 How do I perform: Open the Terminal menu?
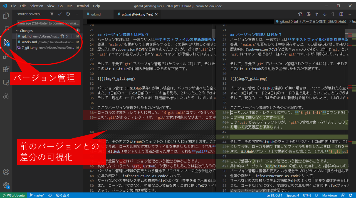click(83, 6)
